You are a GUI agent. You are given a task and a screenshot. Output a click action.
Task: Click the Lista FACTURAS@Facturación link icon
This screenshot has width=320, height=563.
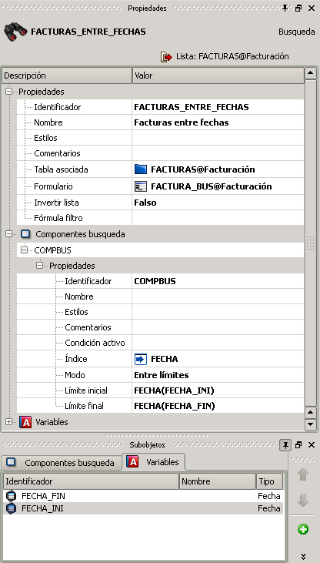click(166, 57)
